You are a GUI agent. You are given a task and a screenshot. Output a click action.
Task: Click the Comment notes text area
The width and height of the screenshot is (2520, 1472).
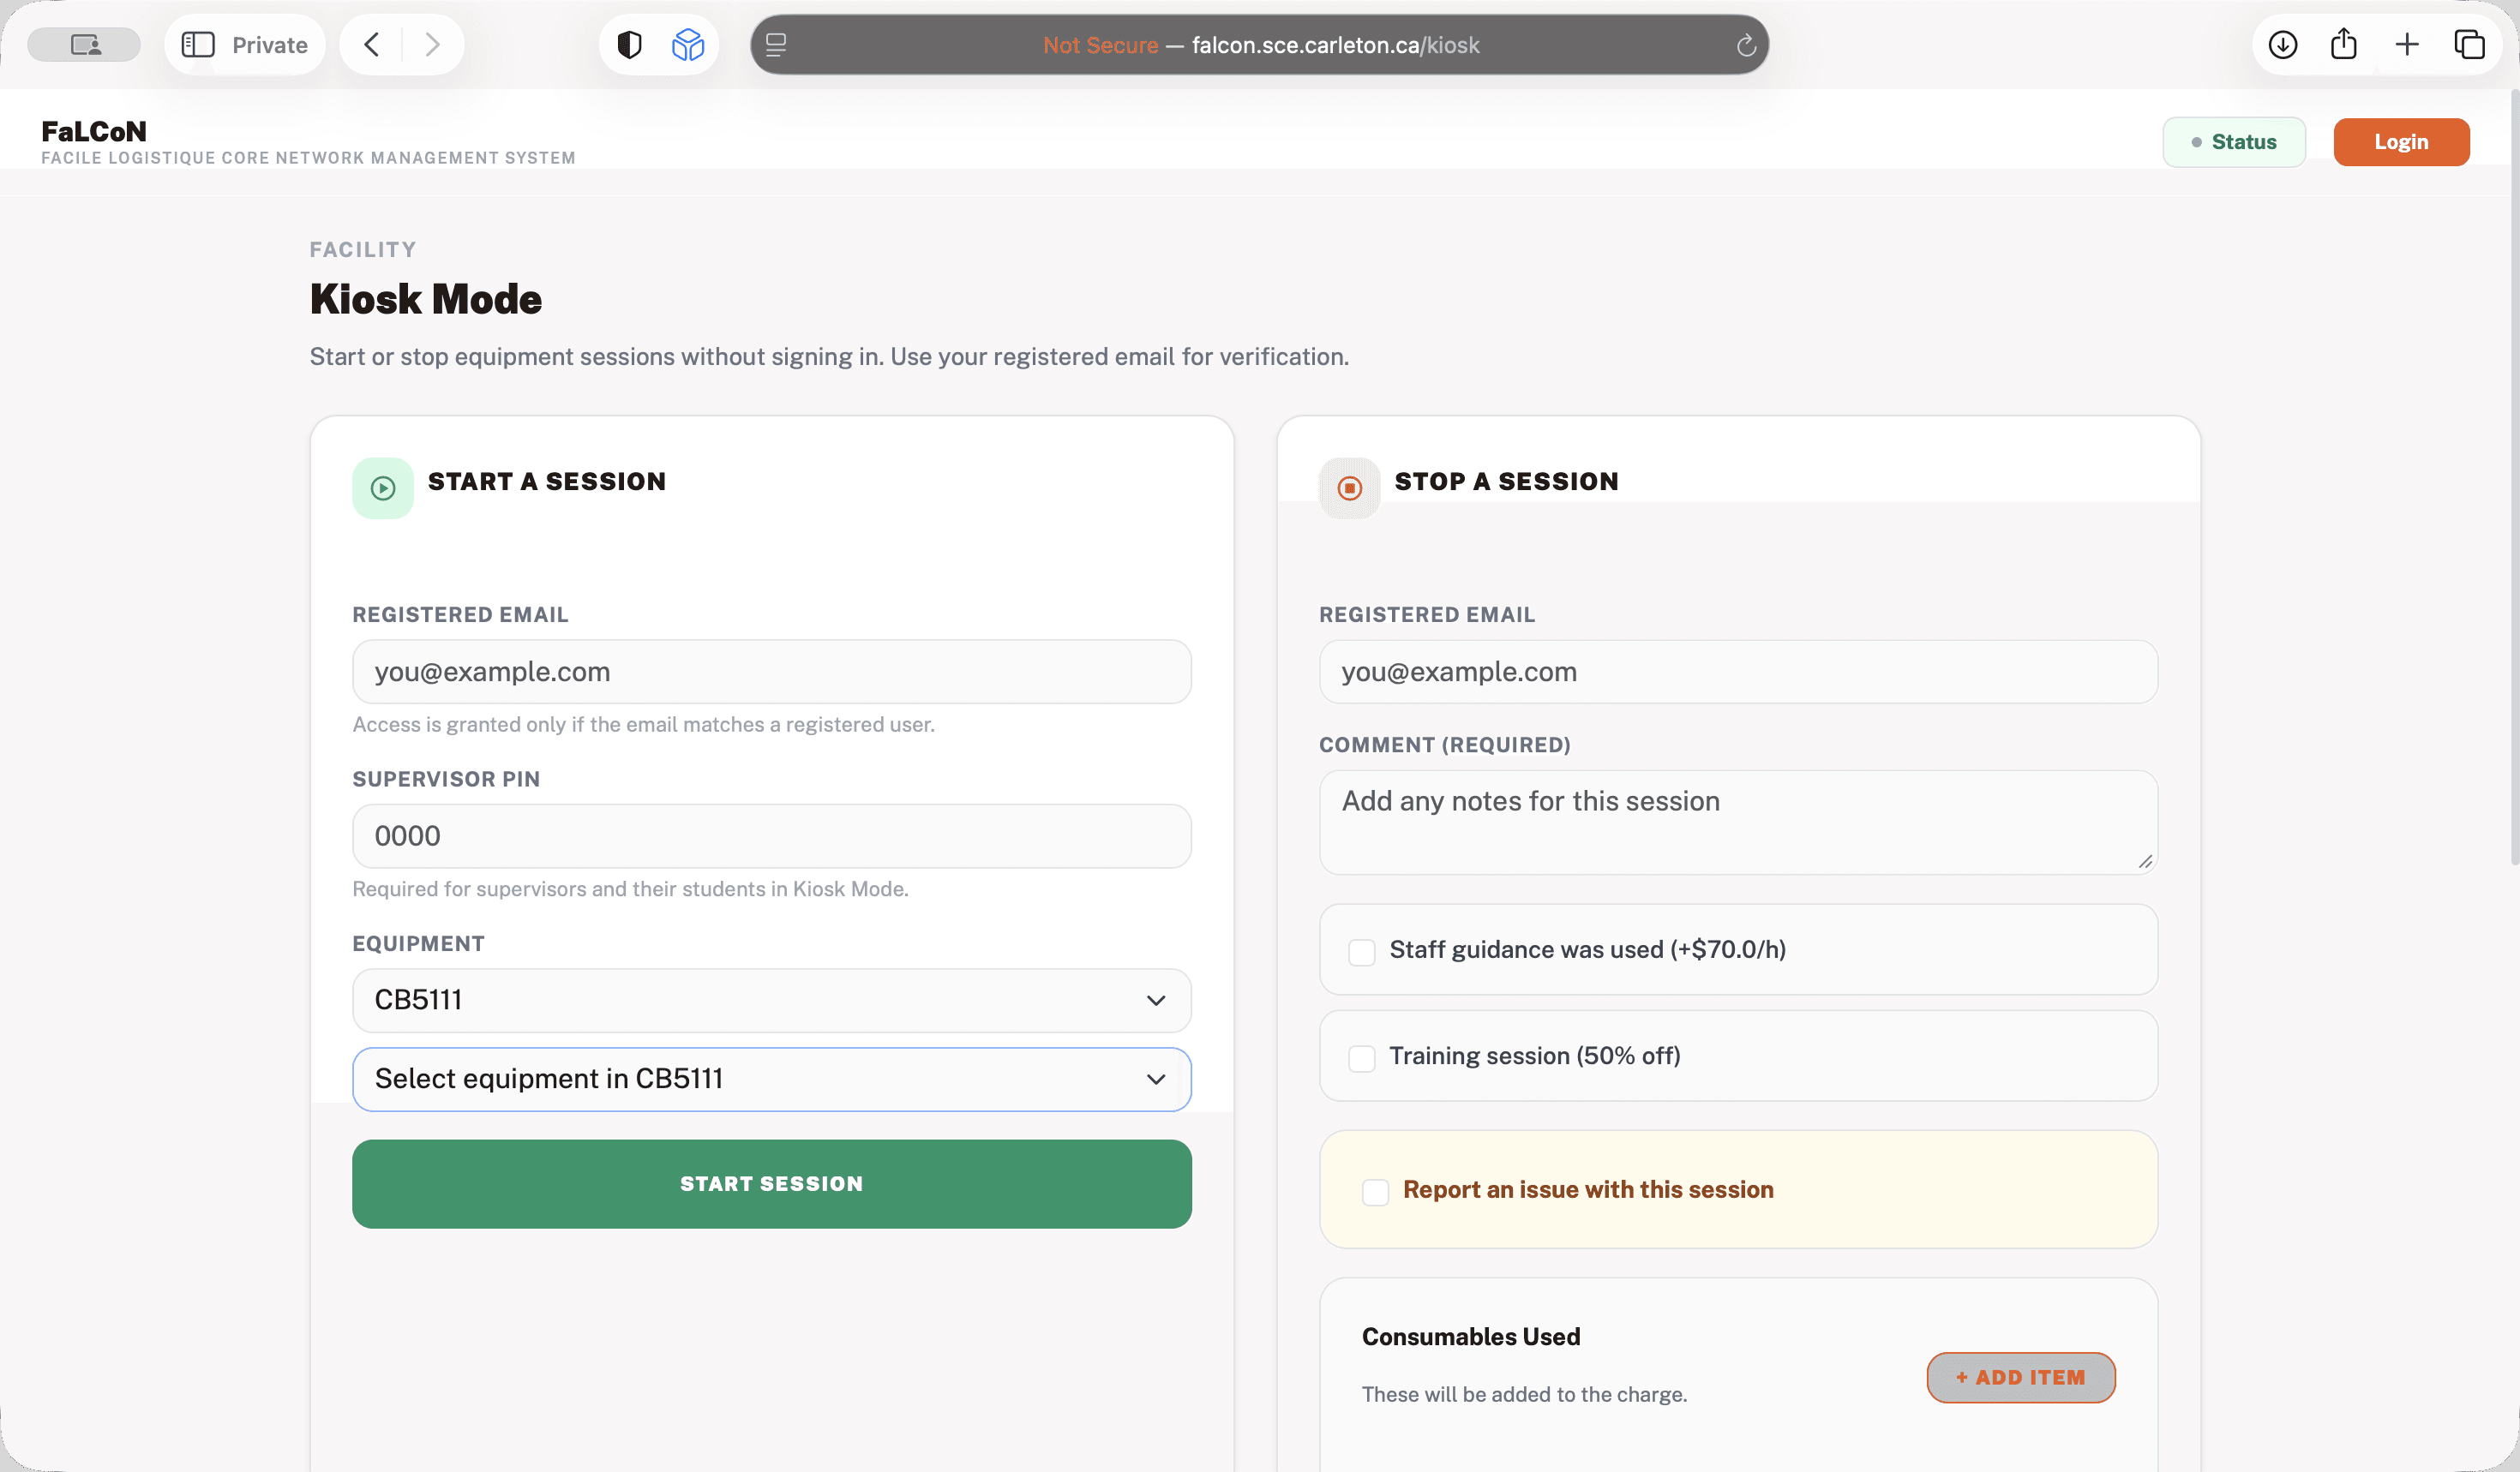pos(1739,823)
